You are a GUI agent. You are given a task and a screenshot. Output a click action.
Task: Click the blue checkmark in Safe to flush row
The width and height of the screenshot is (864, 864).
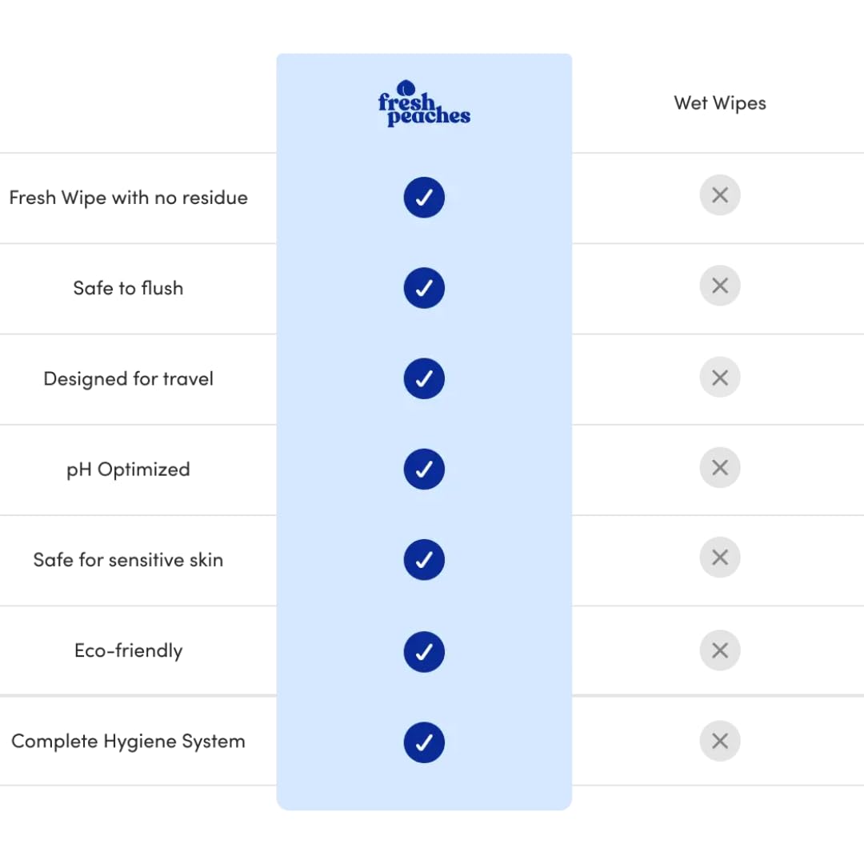(x=424, y=288)
